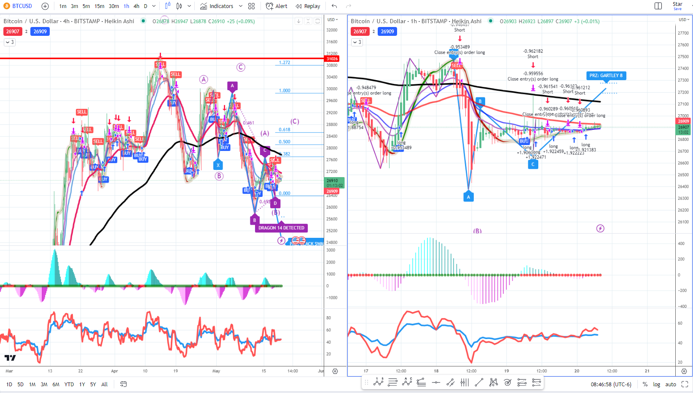Expand the favorite indicators dropdown arrow
Image resolution: width=693 pixels, height=393 pixels.
(241, 6)
